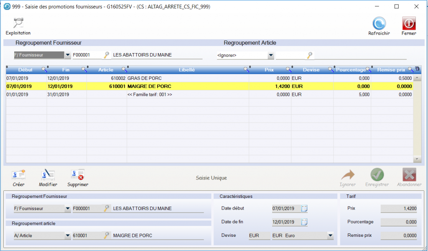This screenshot has width=428, height=251.
Task: Expand the A/ Article dropdown
Action: (68, 236)
